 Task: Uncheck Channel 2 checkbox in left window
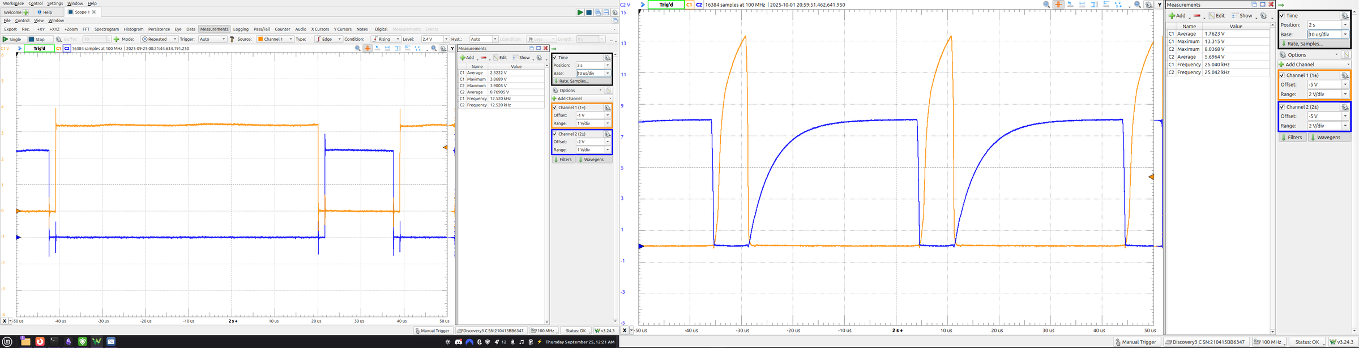[555, 134]
